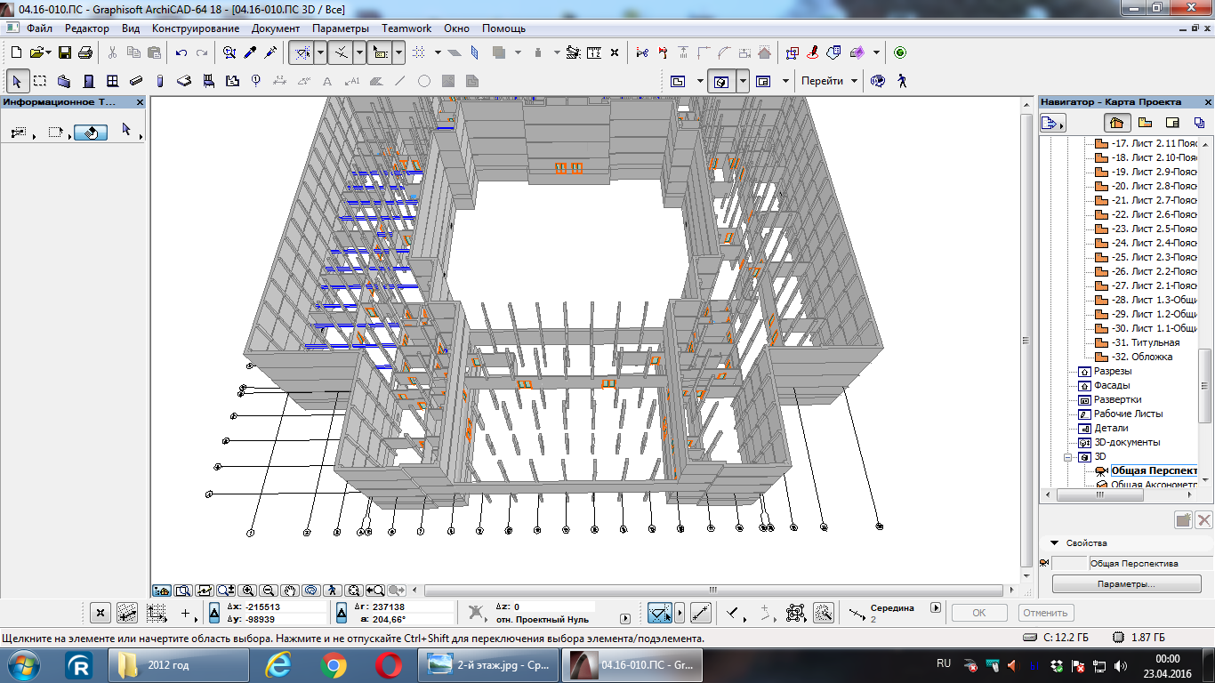Screen dimensions: 1215x683
Task: Toggle the Grid Snap dotted icon
Action: [420, 52]
